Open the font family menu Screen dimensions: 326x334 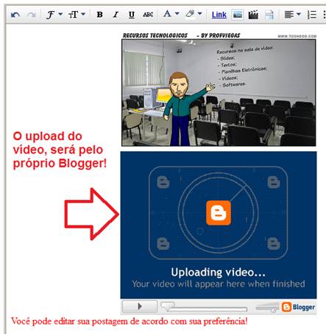pos(54,15)
